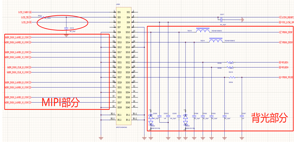Screen dimensions: 294x142
Task: Click the MIPI_DSI0_LANE0_P_CON net label
Action: [17, 82]
